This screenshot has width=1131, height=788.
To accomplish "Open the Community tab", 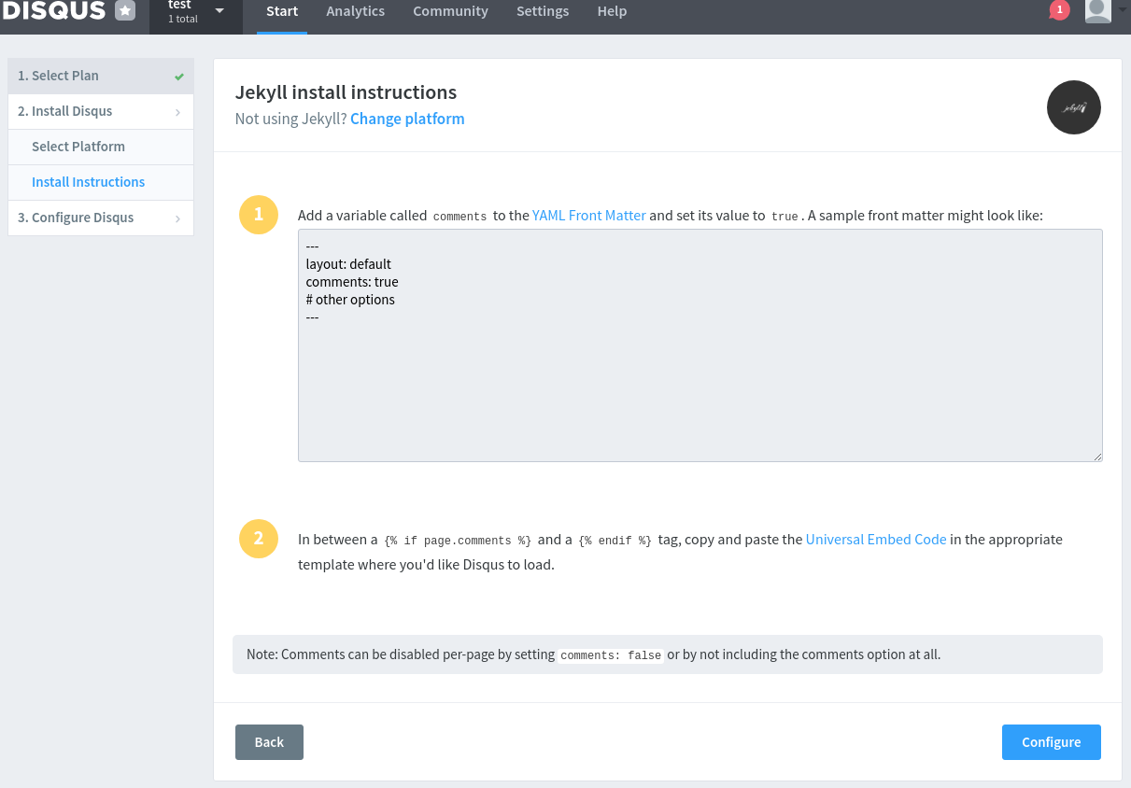I will 450,11.
